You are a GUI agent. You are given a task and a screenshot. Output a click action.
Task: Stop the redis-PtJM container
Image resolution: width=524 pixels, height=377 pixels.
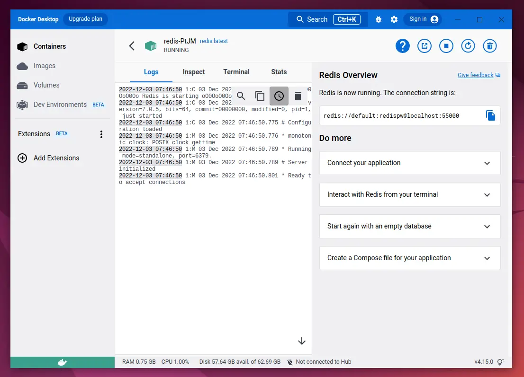[x=446, y=46]
